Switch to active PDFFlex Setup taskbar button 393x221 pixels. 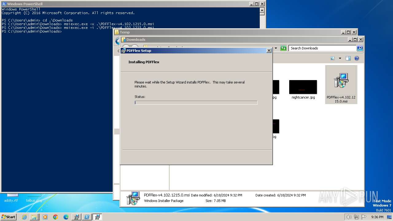click(97, 217)
